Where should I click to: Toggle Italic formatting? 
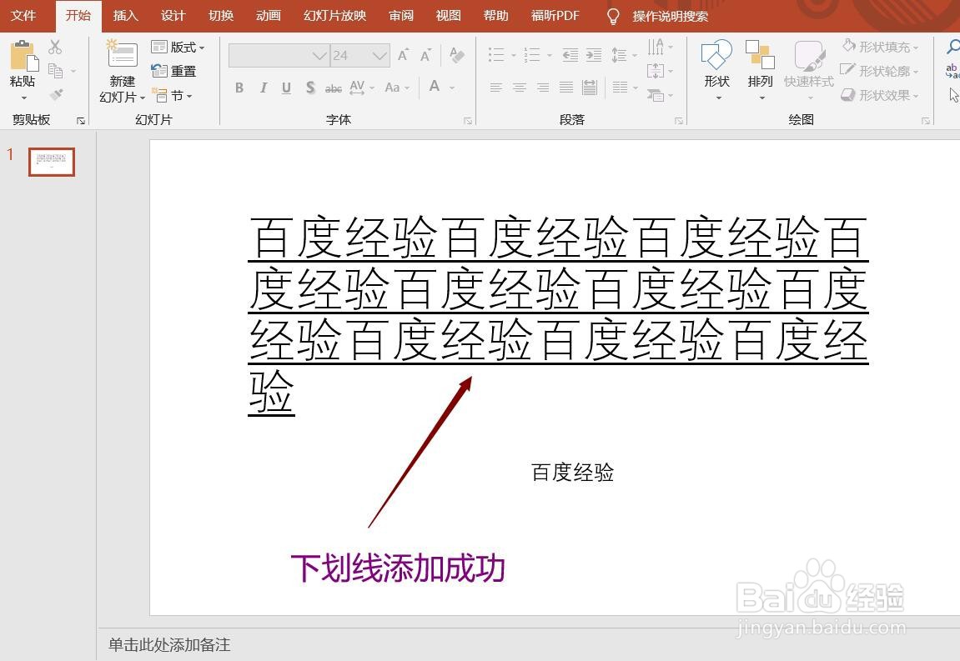pos(264,88)
